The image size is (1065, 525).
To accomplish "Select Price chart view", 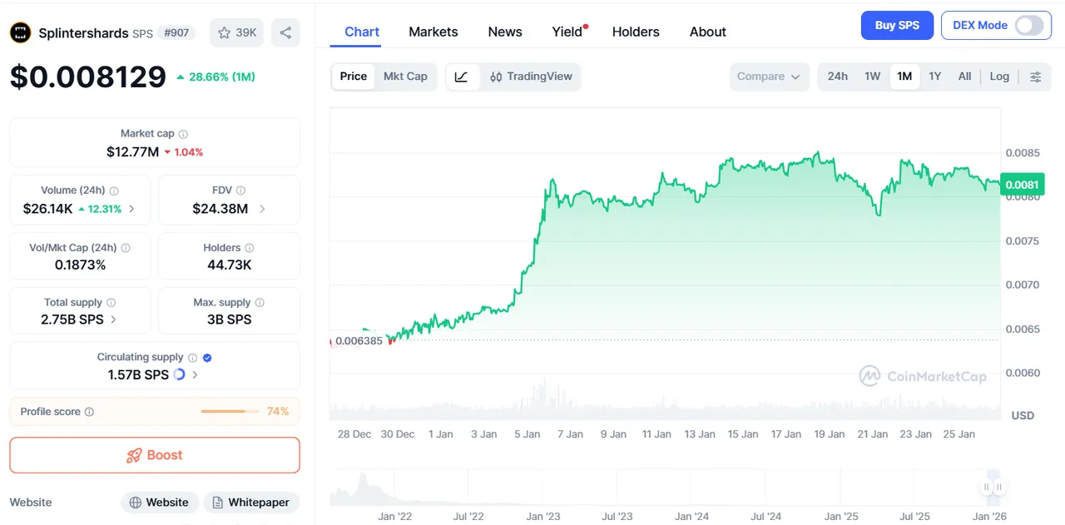I will pyautogui.click(x=354, y=77).
